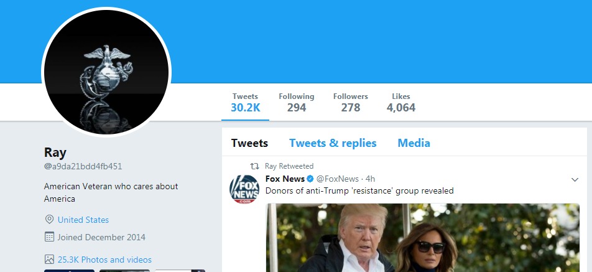The width and height of the screenshot is (592, 272).
Task: View the 4,064 Likes
Action: pos(401,103)
